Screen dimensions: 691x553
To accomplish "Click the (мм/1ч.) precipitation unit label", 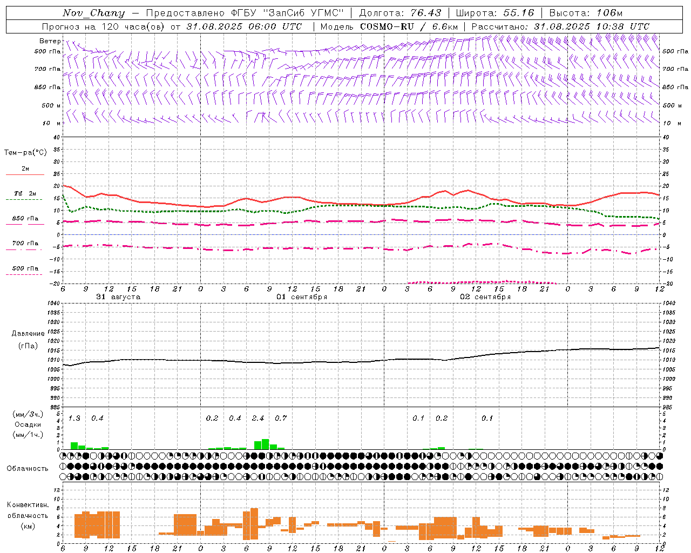I will [28, 435].
